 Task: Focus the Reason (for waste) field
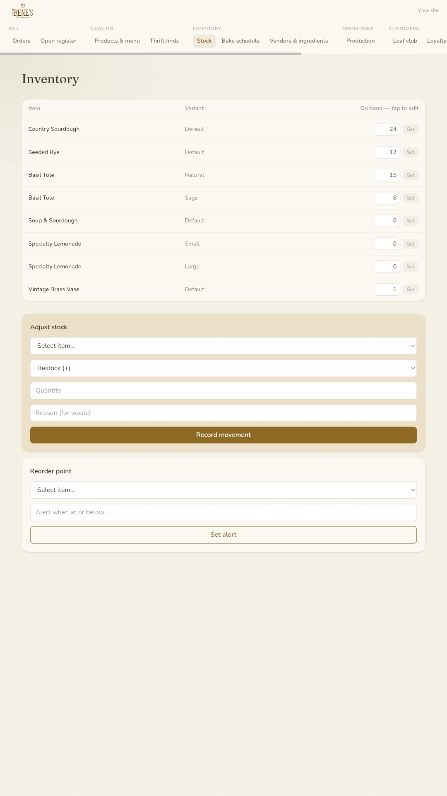click(223, 413)
